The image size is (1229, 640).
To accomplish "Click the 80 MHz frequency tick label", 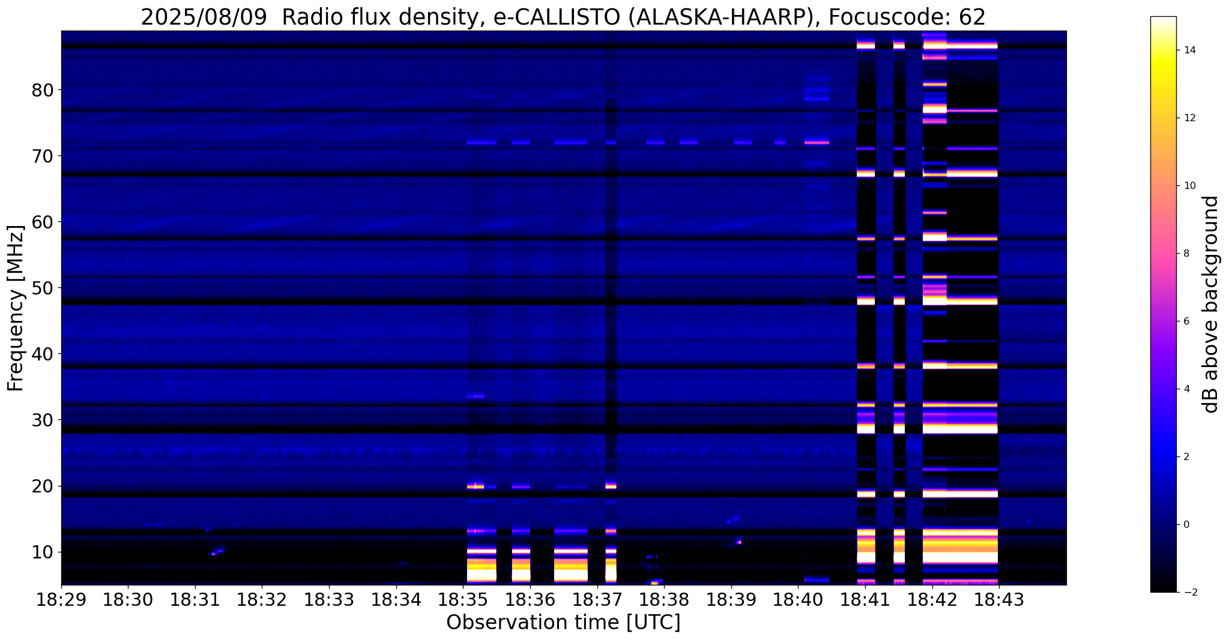I will 42,90.
